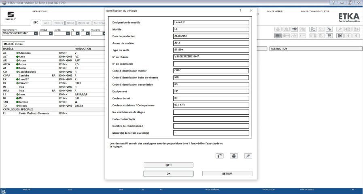This screenshot has width=363, height=194.
Task: Select the Elektr. Verbind.-Elemente catalogue row
Action: click(53, 113)
